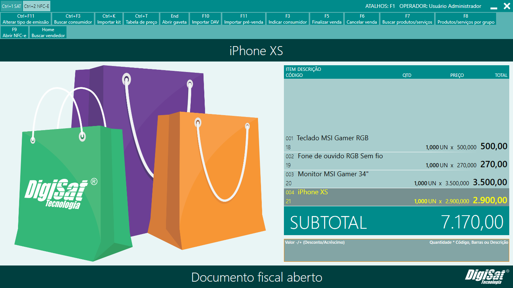513x288 pixels.
Task: Select item 003 Monitor MSI Gamer 34"
Action: (396, 179)
